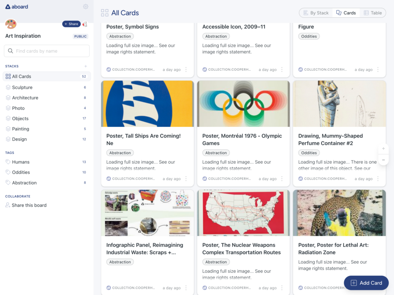Click the globe icon on Nuclear Weapons card

(x=205, y=288)
